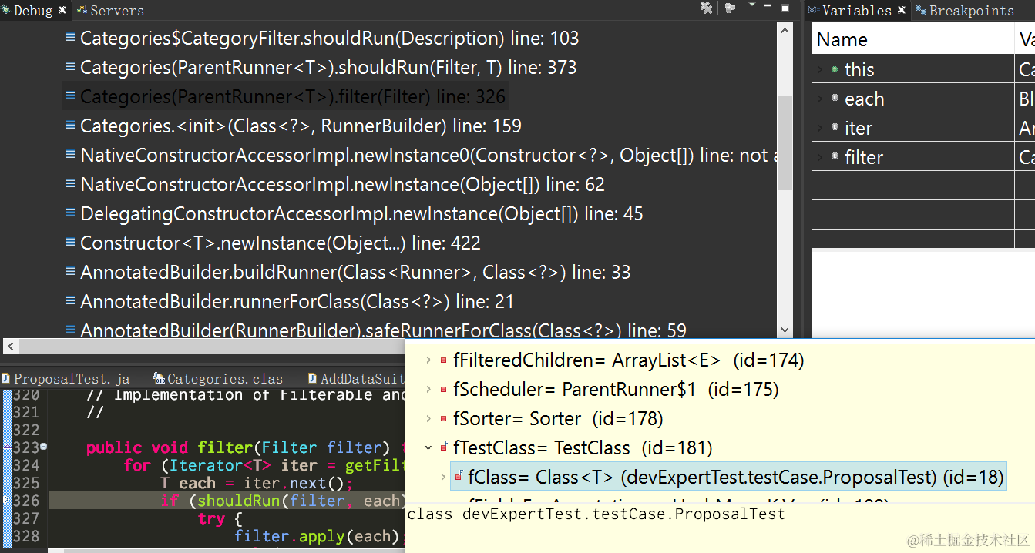Close the Debug tab
The image size is (1035, 553).
coord(62,11)
